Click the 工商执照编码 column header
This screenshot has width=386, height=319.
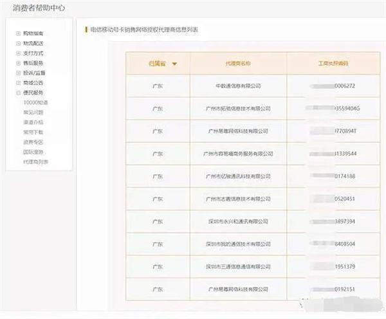coord(333,64)
